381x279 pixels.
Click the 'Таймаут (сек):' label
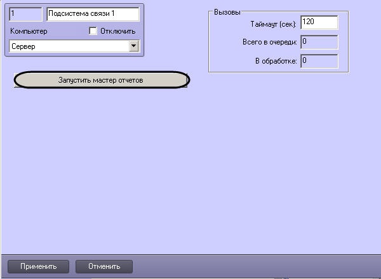coord(274,24)
